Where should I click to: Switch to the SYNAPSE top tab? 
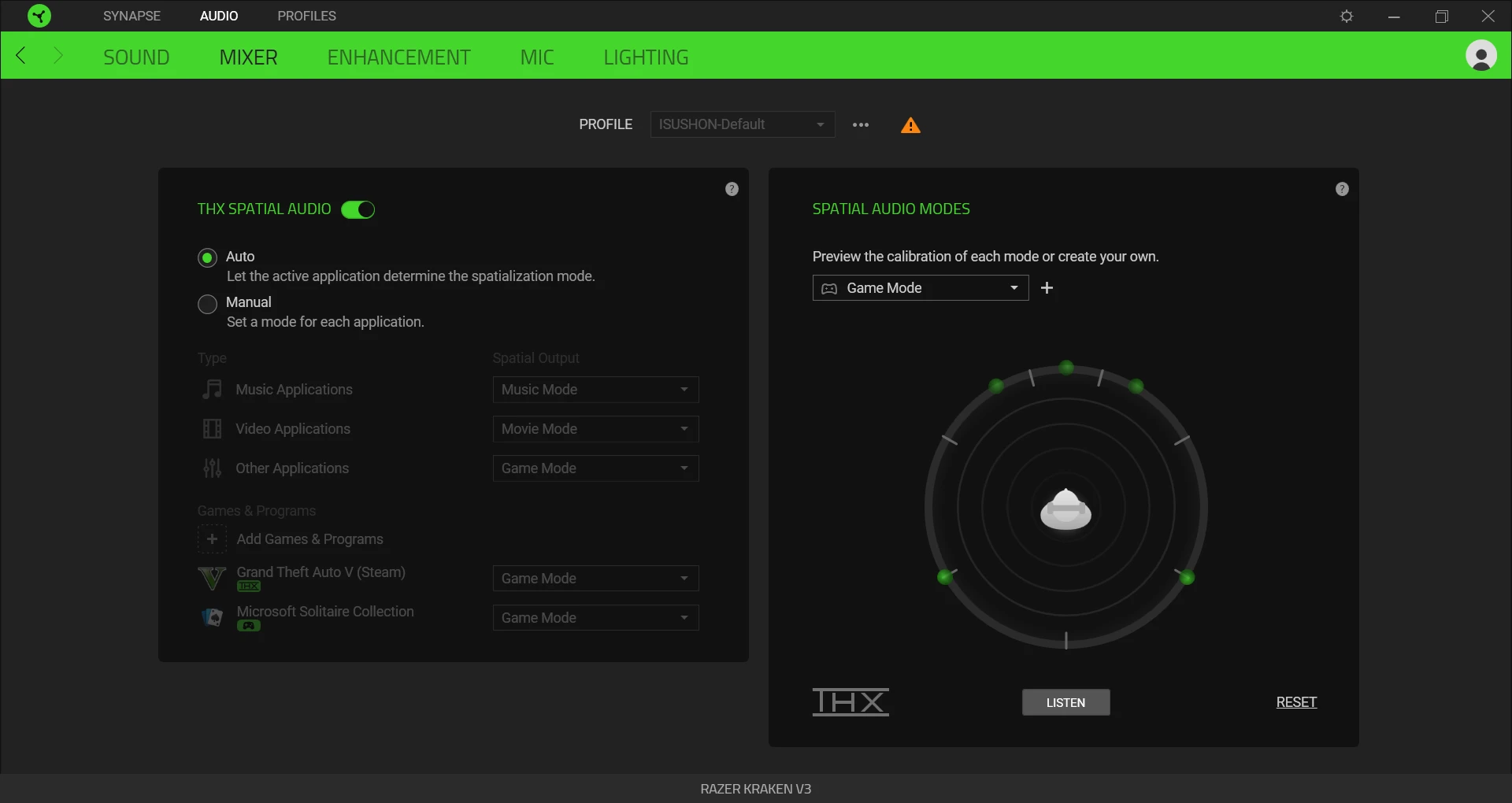(x=132, y=16)
